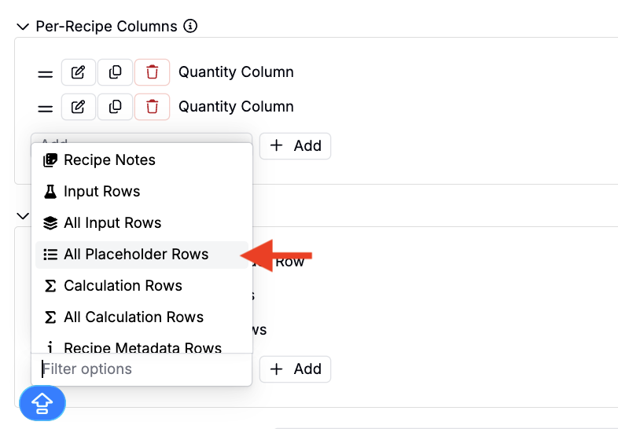Screen dimensions: 618x429
Task: Delete the first Quantity Column
Action: (x=152, y=72)
